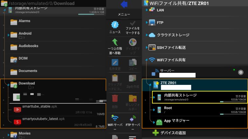Create a new folder (新しいフォルダー)
Viewport: 248px width, 139px height.
tap(133, 98)
